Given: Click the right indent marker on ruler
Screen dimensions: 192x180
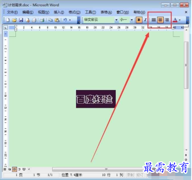Looking at the screenshot, I should tap(173, 28).
